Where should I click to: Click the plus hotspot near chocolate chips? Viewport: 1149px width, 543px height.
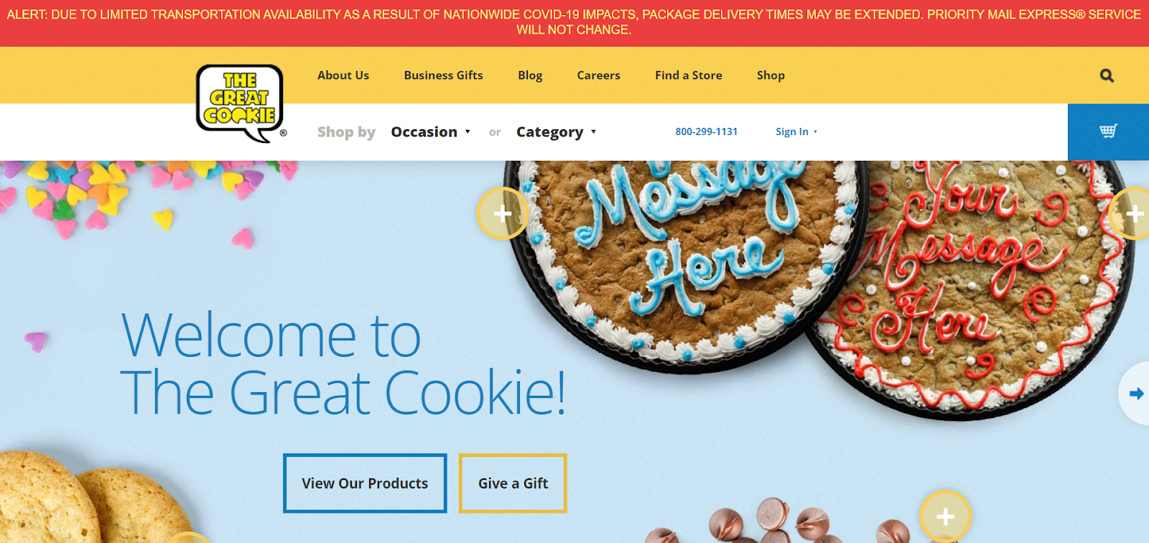click(x=946, y=516)
